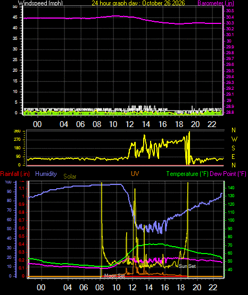Screen dimensions: 248x295
Task: Click the orange 'UV' legend label
Action: coord(135,174)
